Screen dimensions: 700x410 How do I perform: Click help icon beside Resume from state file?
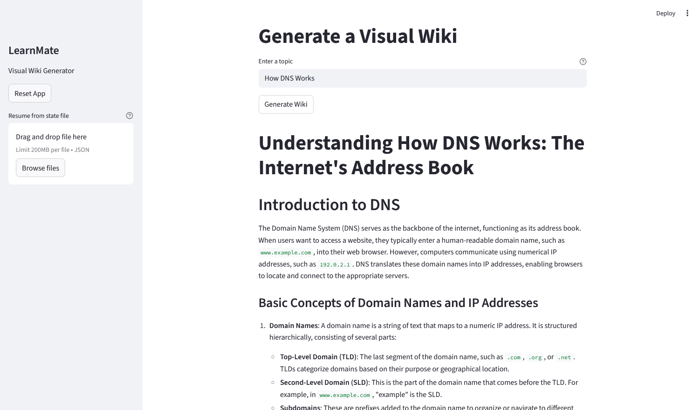(x=130, y=116)
